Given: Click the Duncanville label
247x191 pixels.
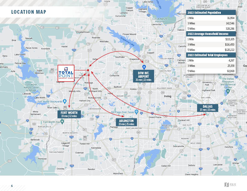Looking at the screenshot, I should tap(178, 146).
